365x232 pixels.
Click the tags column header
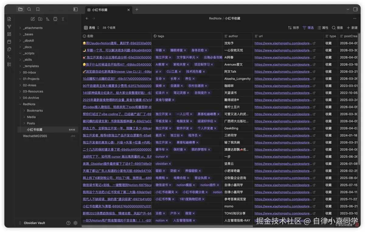coord(187,36)
